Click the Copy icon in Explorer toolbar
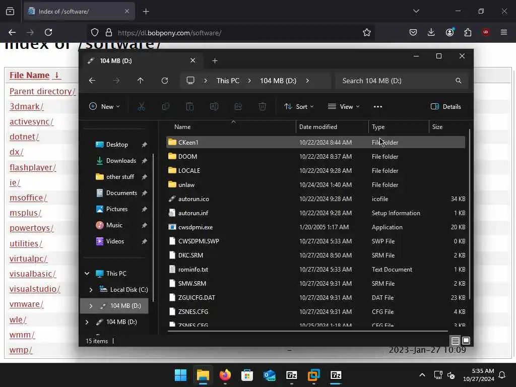This screenshot has height=387, width=516. tap(165, 107)
